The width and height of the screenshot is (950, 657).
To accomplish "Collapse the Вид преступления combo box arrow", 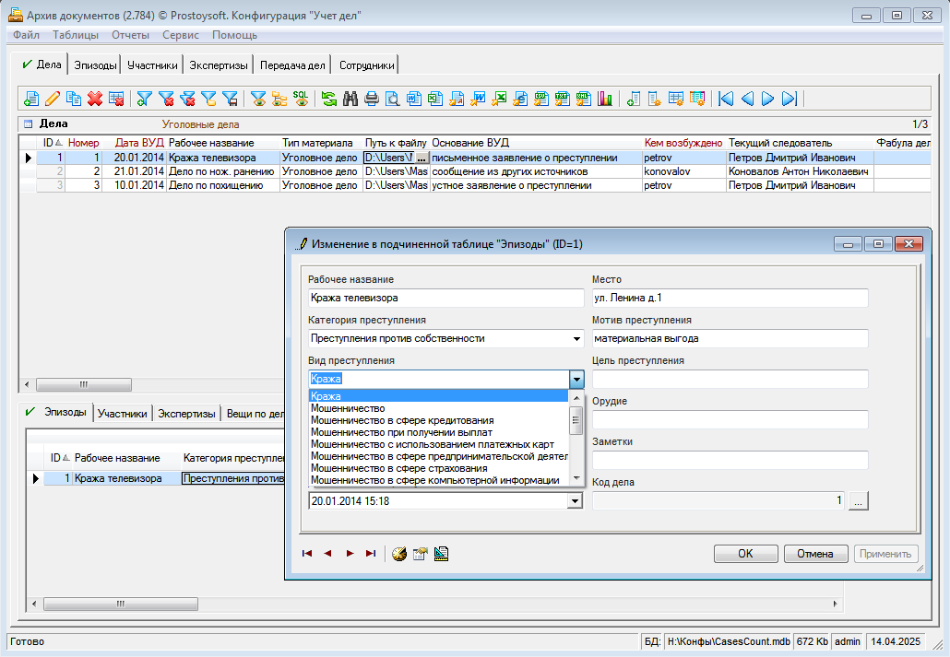I will coord(576,379).
